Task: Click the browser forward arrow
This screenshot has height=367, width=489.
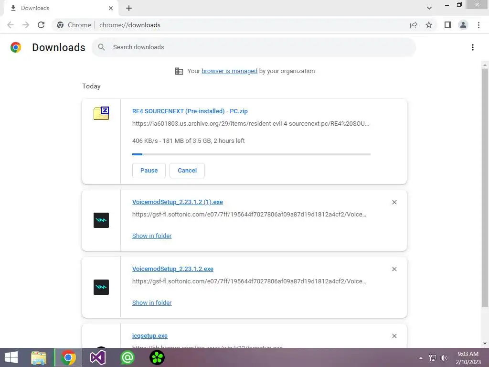Action: coord(26,25)
